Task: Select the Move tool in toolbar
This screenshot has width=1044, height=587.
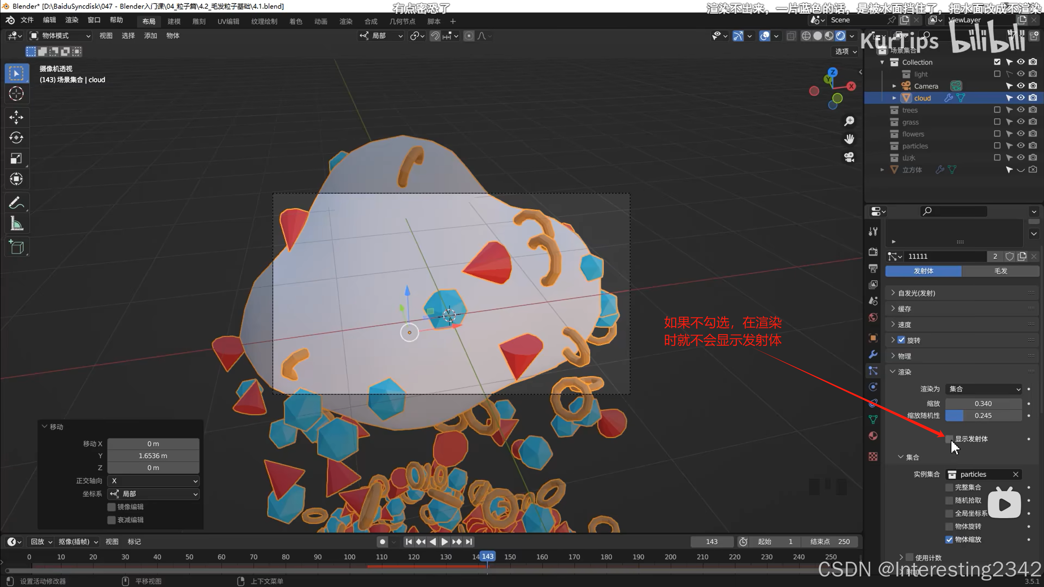Action: click(x=16, y=117)
